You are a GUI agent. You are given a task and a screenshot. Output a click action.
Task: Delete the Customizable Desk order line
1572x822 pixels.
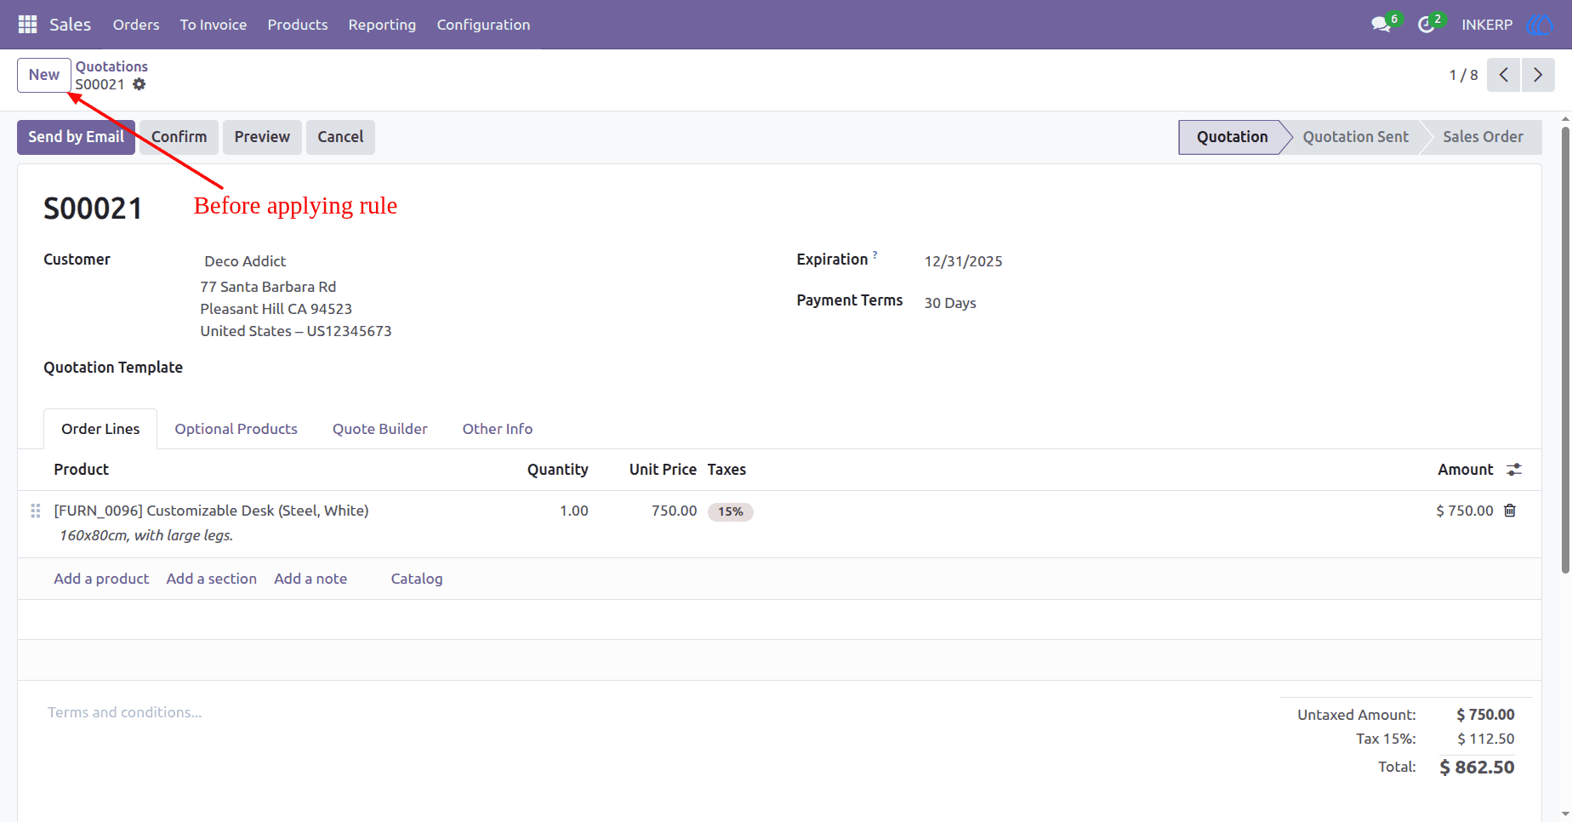coord(1510,511)
